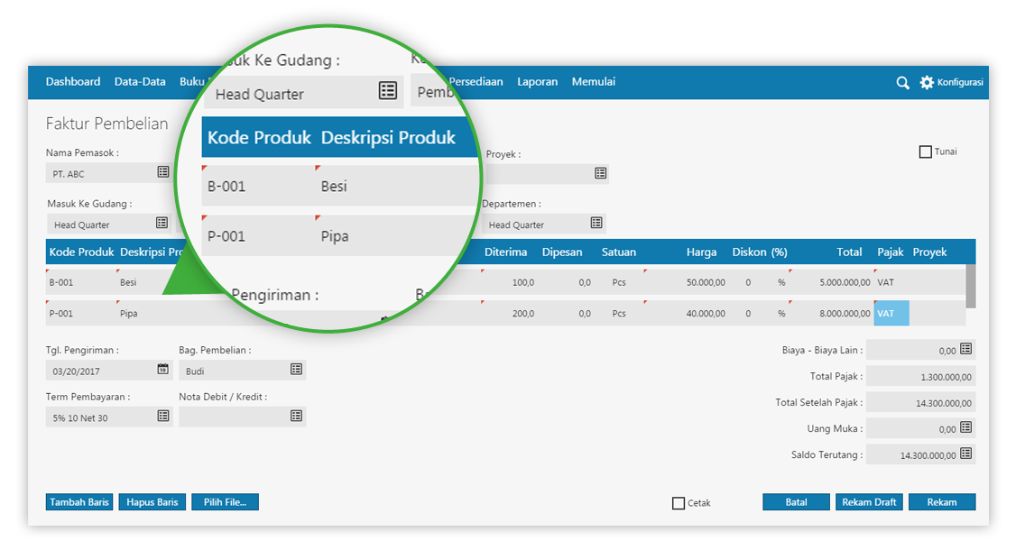Screen dimensions: 1025x550
Task: Open the Nota Debit / Kredit selector
Action: [x=296, y=417]
